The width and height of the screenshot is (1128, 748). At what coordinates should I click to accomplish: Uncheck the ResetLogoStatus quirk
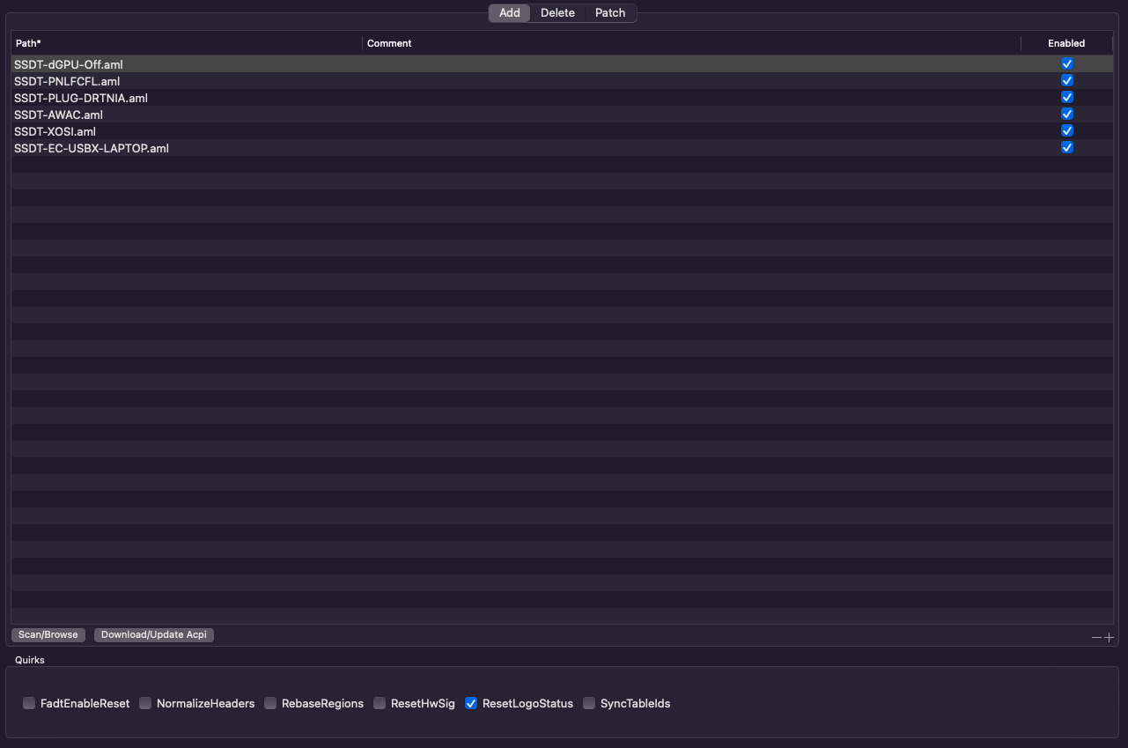tap(471, 703)
